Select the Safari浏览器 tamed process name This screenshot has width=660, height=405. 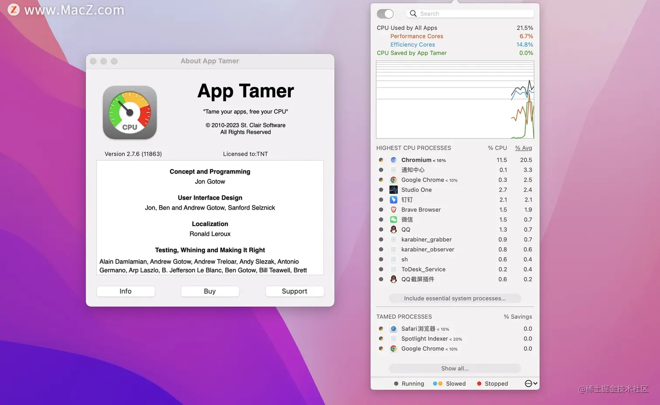coord(418,329)
